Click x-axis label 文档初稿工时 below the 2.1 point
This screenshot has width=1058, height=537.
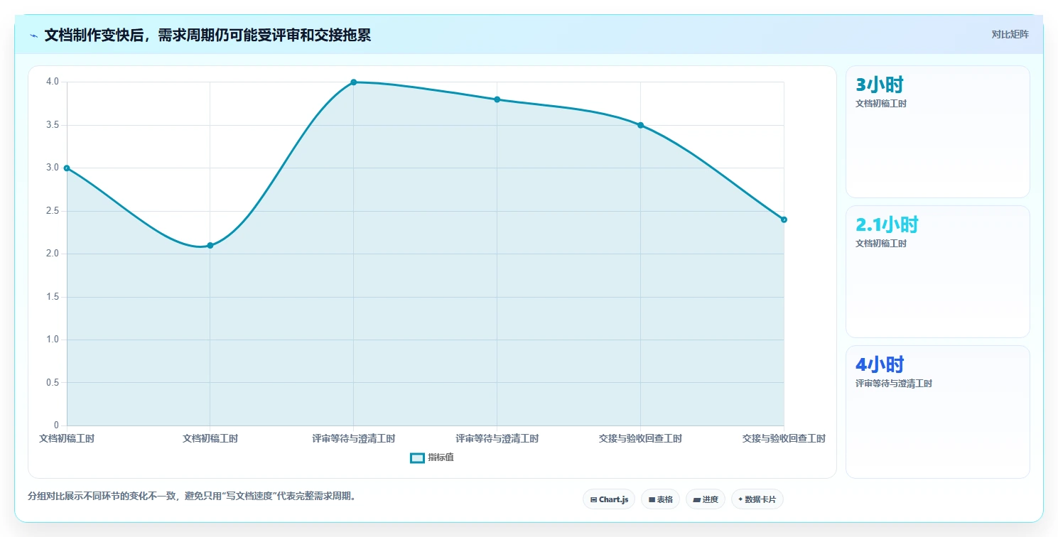[210, 439]
